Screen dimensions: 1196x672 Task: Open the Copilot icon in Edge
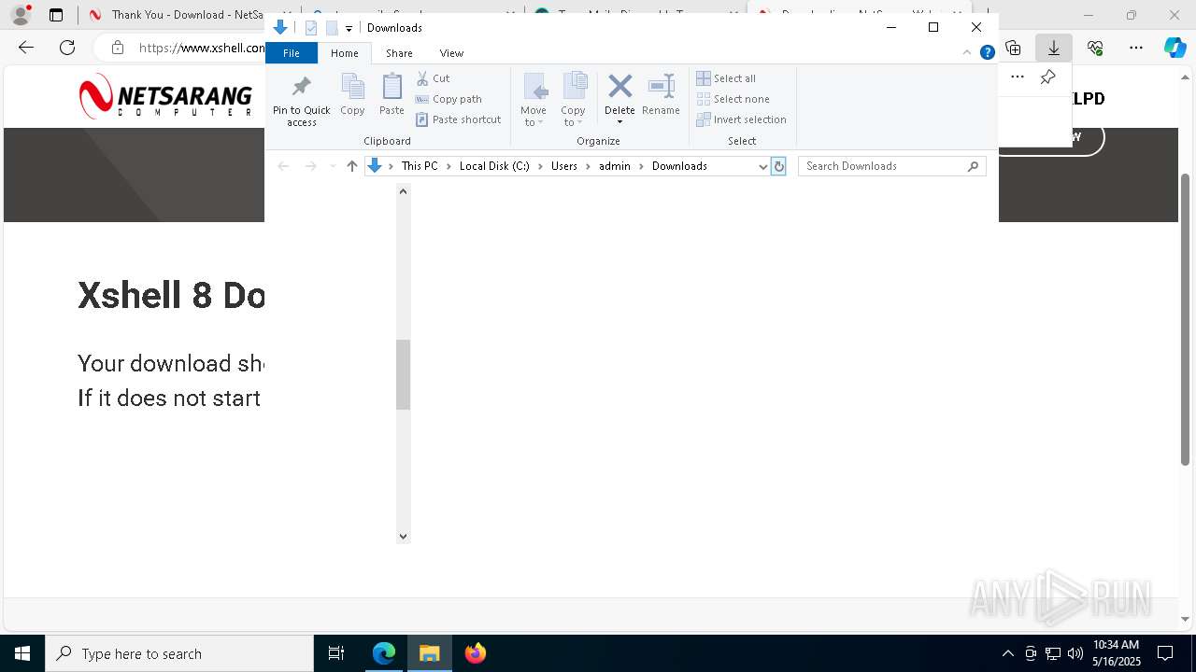pyautogui.click(x=1175, y=48)
